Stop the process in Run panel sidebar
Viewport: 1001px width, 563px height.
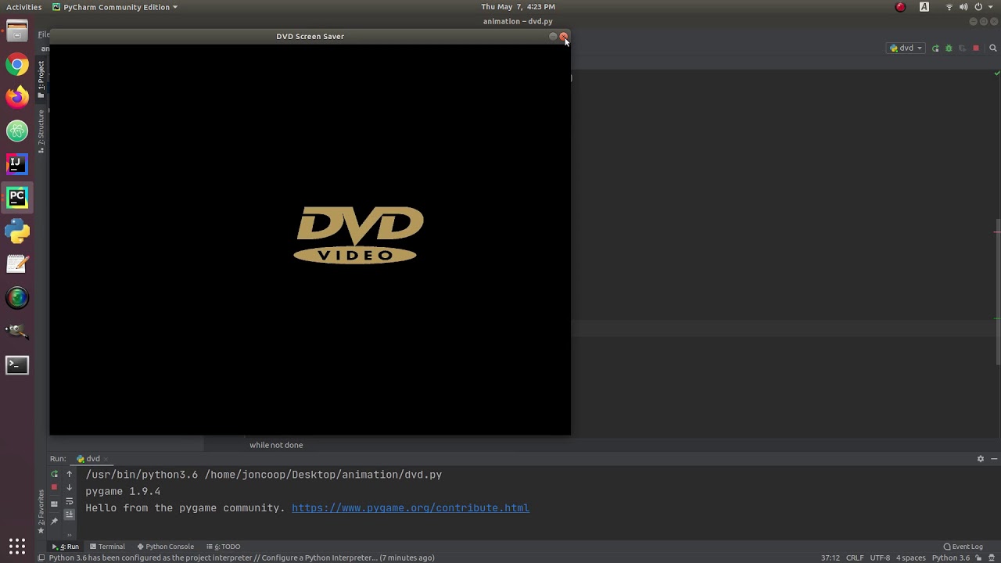(x=54, y=487)
